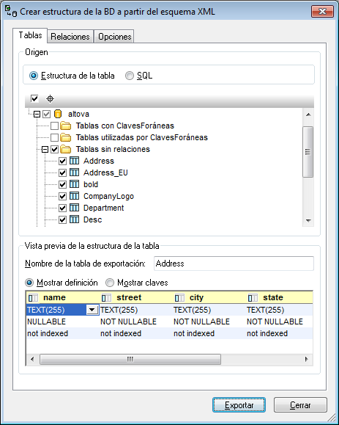Click the altova database icon

coord(58,114)
